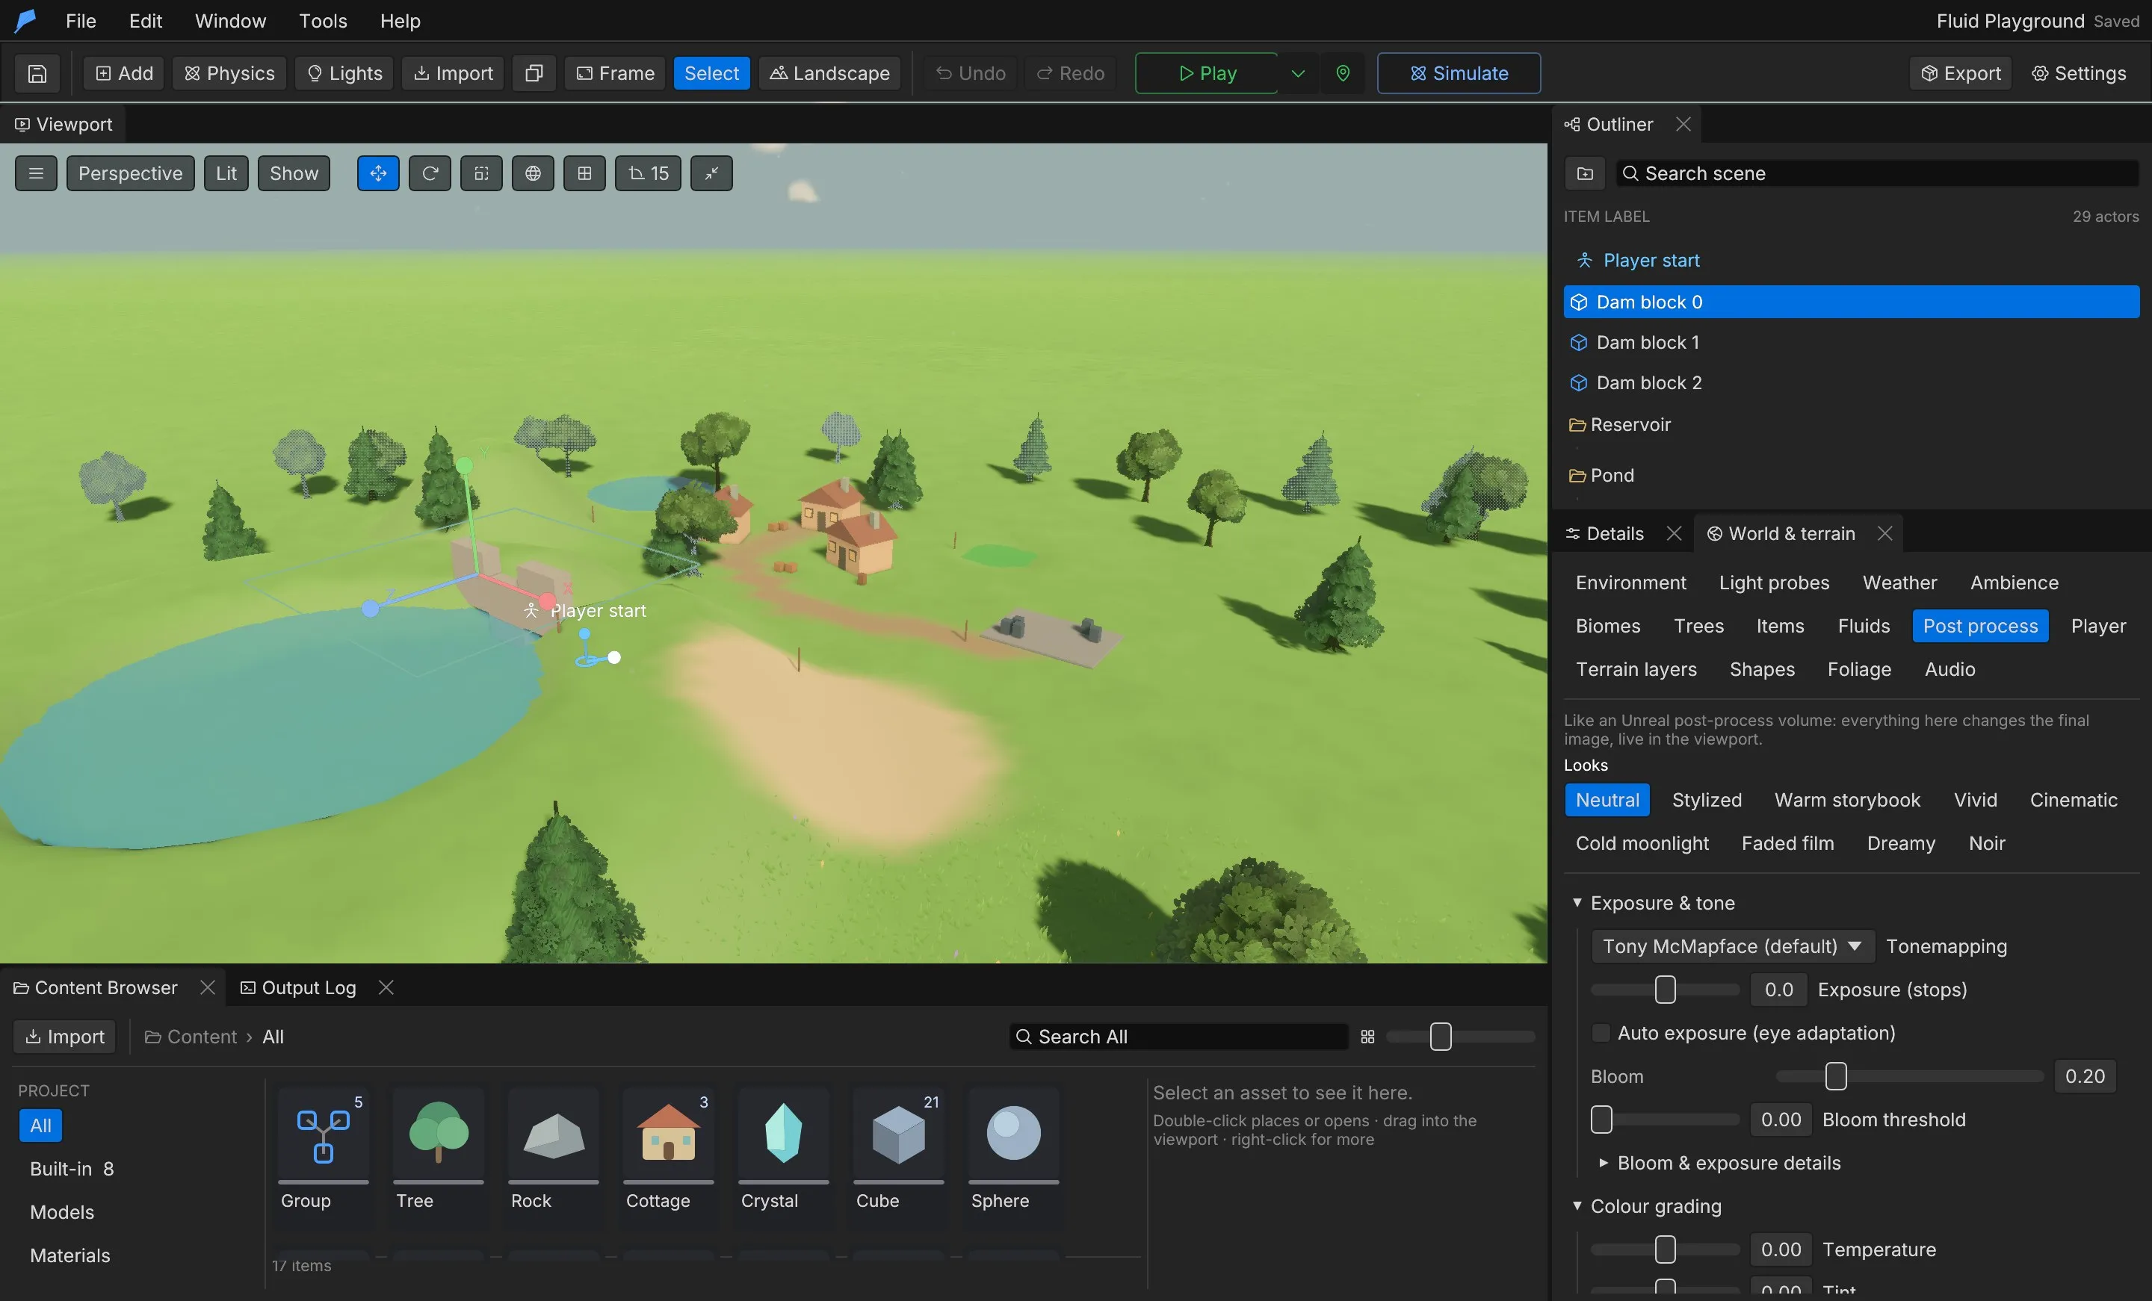Open the Window menu
Image resolution: width=2152 pixels, height=1301 pixels.
231,21
